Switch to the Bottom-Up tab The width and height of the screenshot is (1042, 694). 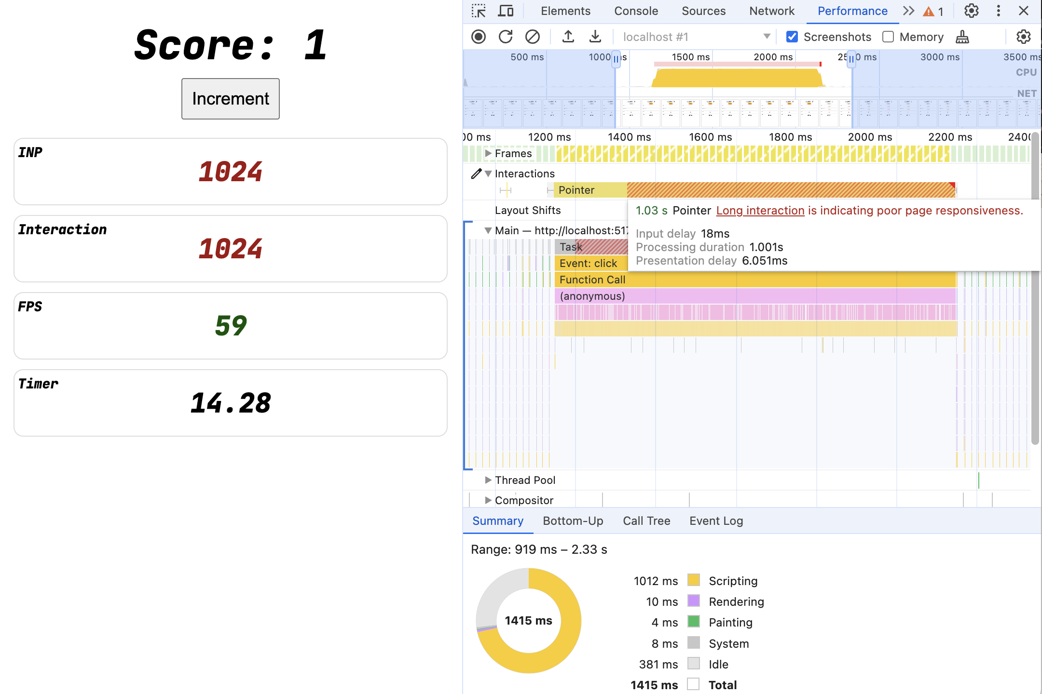click(x=573, y=520)
